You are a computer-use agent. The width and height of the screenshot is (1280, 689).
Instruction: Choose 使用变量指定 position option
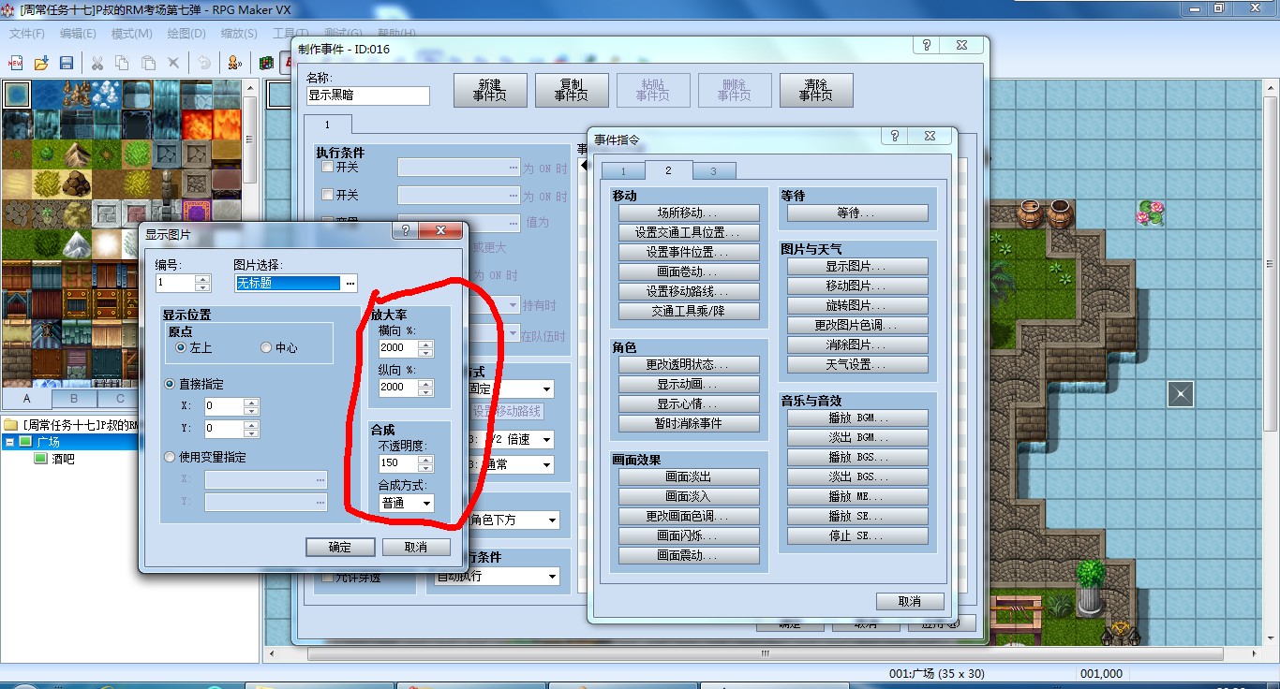pyautogui.click(x=170, y=458)
